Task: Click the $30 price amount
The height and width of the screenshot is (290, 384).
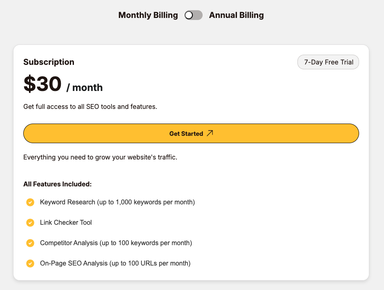Action: pyautogui.click(x=42, y=84)
